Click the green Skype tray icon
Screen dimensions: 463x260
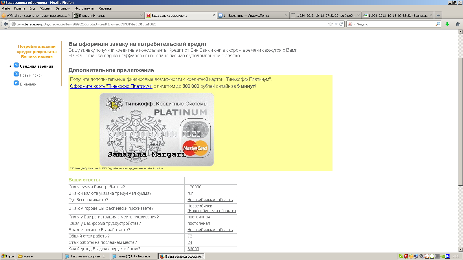(401, 256)
